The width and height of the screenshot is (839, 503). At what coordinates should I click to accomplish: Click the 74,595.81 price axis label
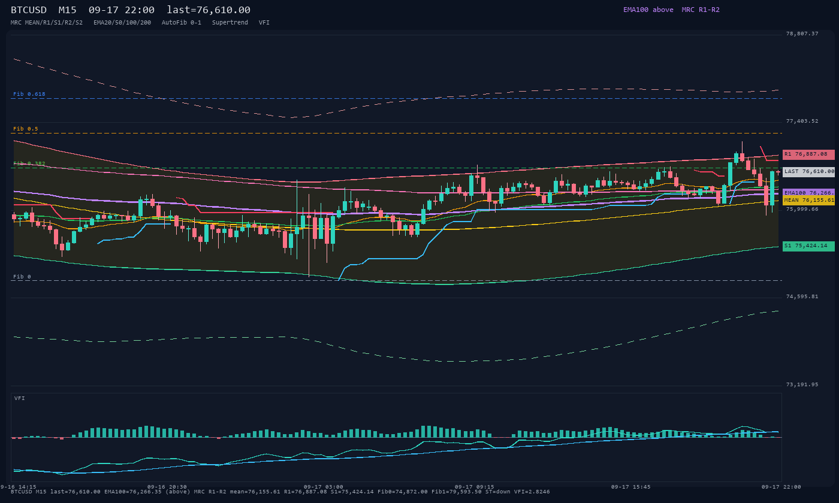[802, 296]
